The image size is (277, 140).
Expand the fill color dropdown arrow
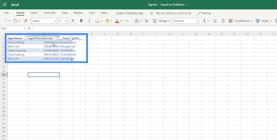pos(111,21)
